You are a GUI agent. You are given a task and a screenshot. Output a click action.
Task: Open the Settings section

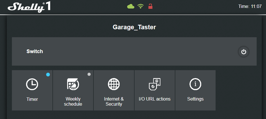click(195, 99)
